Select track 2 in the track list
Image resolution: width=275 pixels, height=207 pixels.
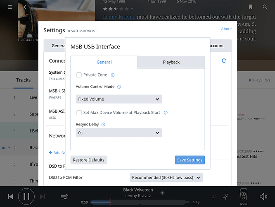tap(19, 114)
